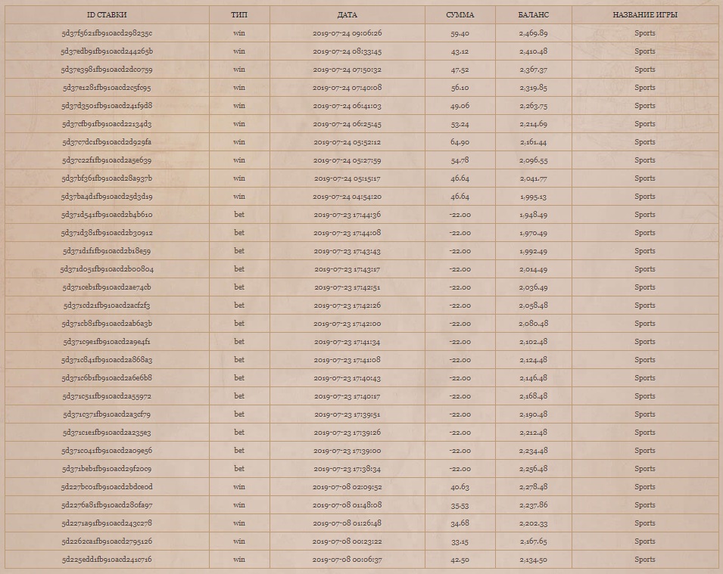The height and width of the screenshot is (574, 723).
Task: Click the balance value 2,367.37
Action: [x=534, y=70]
